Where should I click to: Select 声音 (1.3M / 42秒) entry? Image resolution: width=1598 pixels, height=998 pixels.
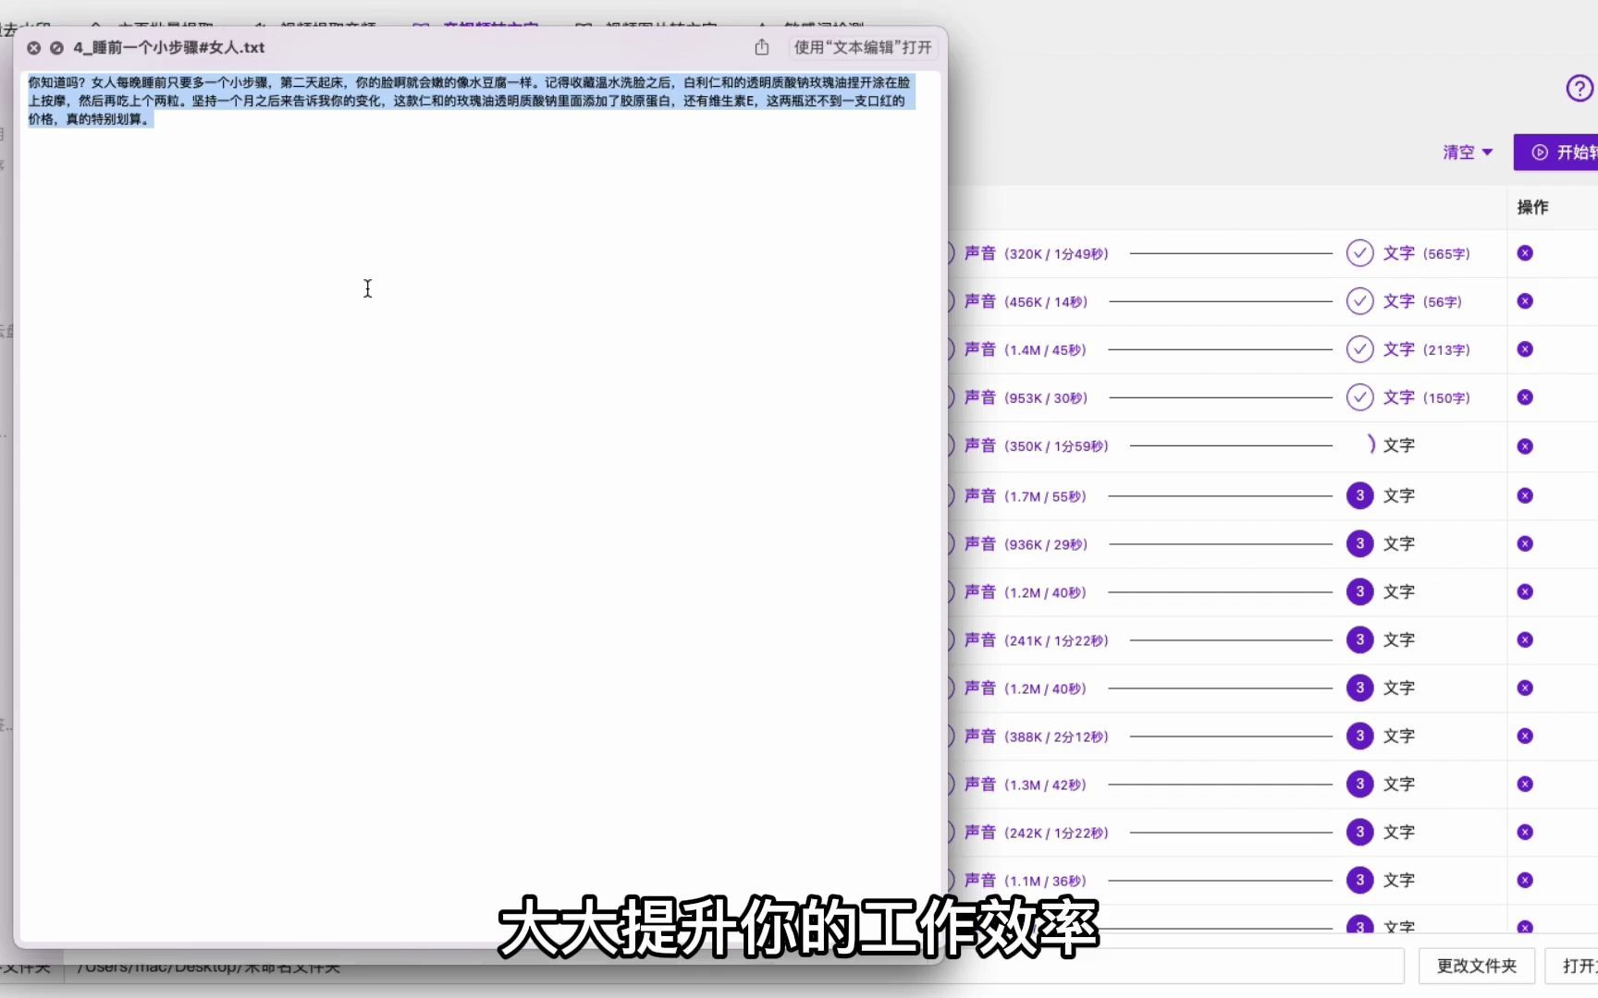click(x=1025, y=785)
